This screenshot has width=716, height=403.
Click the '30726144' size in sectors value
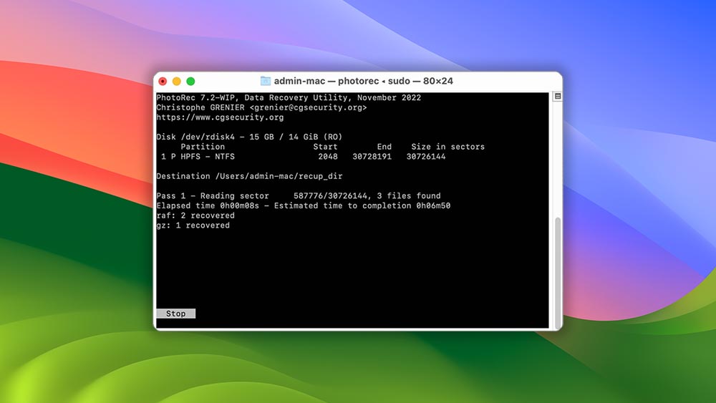tap(426, 157)
